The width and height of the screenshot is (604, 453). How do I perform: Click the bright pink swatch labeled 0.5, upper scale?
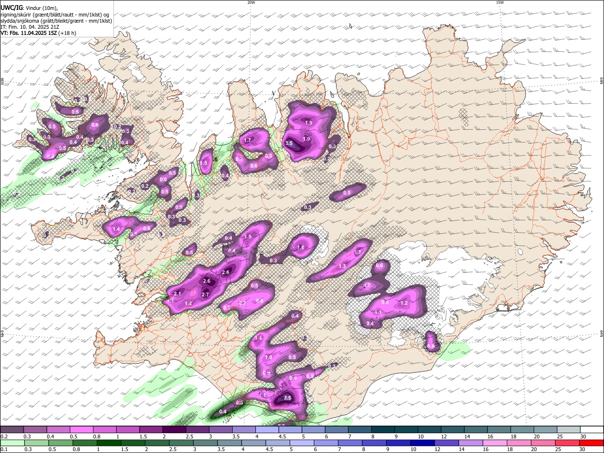click(x=82, y=430)
